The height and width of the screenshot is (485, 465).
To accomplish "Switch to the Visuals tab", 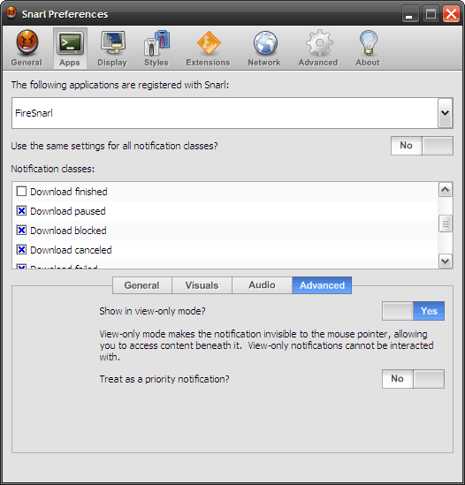I will 202,285.
